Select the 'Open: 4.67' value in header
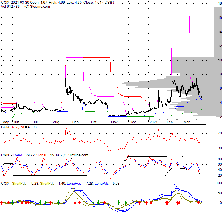Screen dimensions: 223x213 [x=39, y=3]
